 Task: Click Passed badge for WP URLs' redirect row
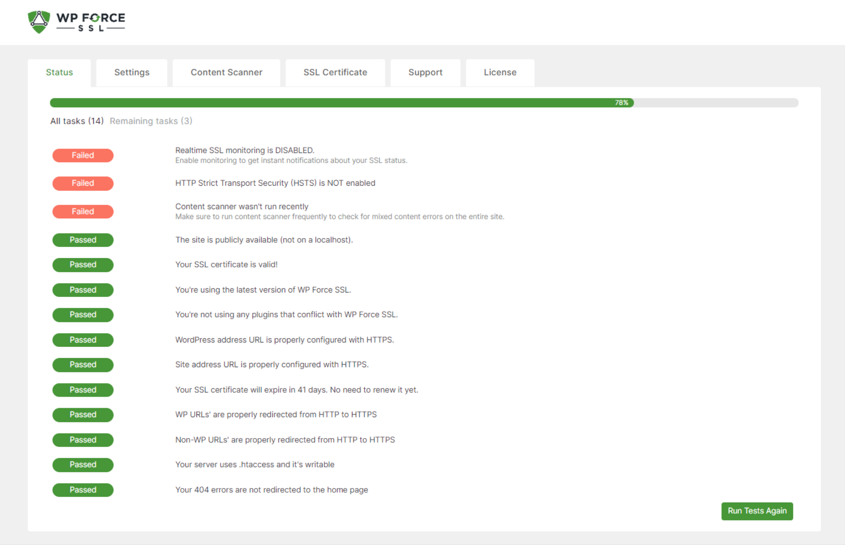[x=83, y=415]
